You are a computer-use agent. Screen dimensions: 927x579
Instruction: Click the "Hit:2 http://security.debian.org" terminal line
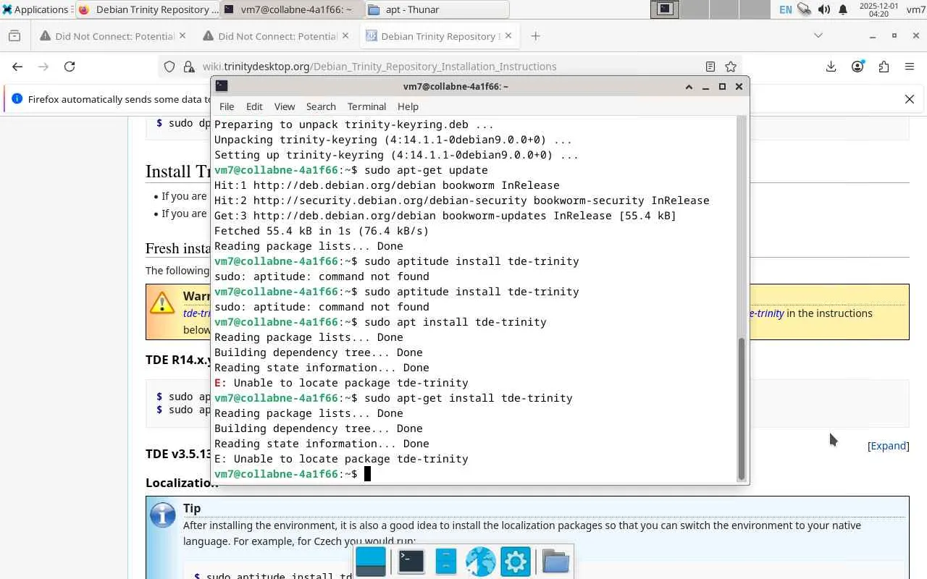point(462,200)
